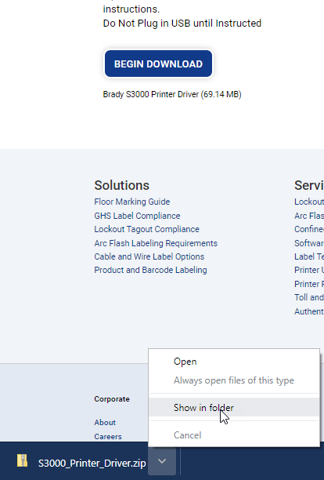Click Brady S3000 Printer Driver file text
The width and height of the screenshot is (324, 480).
pyautogui.click(x=172, y=94)
